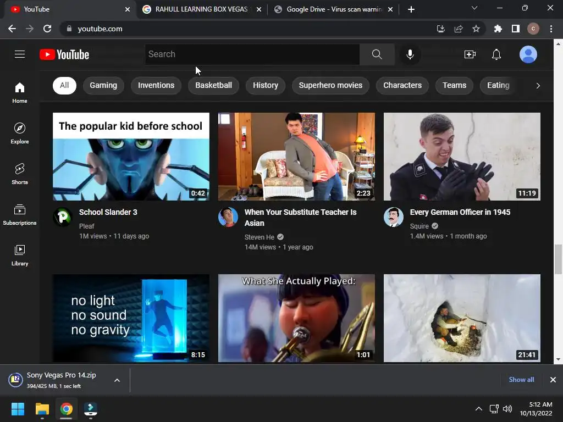This screenshot has height=422, width=563.
Task: Open the taskbar clock and date
Action: (x=537, y=409)
